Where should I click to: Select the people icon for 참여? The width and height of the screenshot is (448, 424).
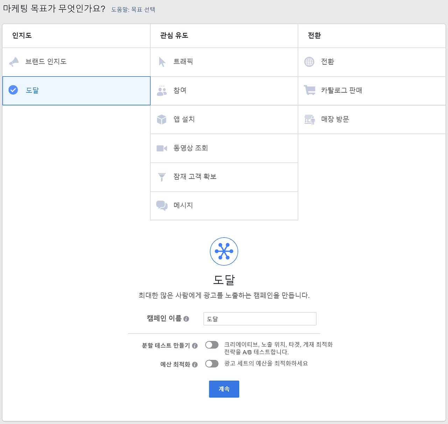point(162,91)
